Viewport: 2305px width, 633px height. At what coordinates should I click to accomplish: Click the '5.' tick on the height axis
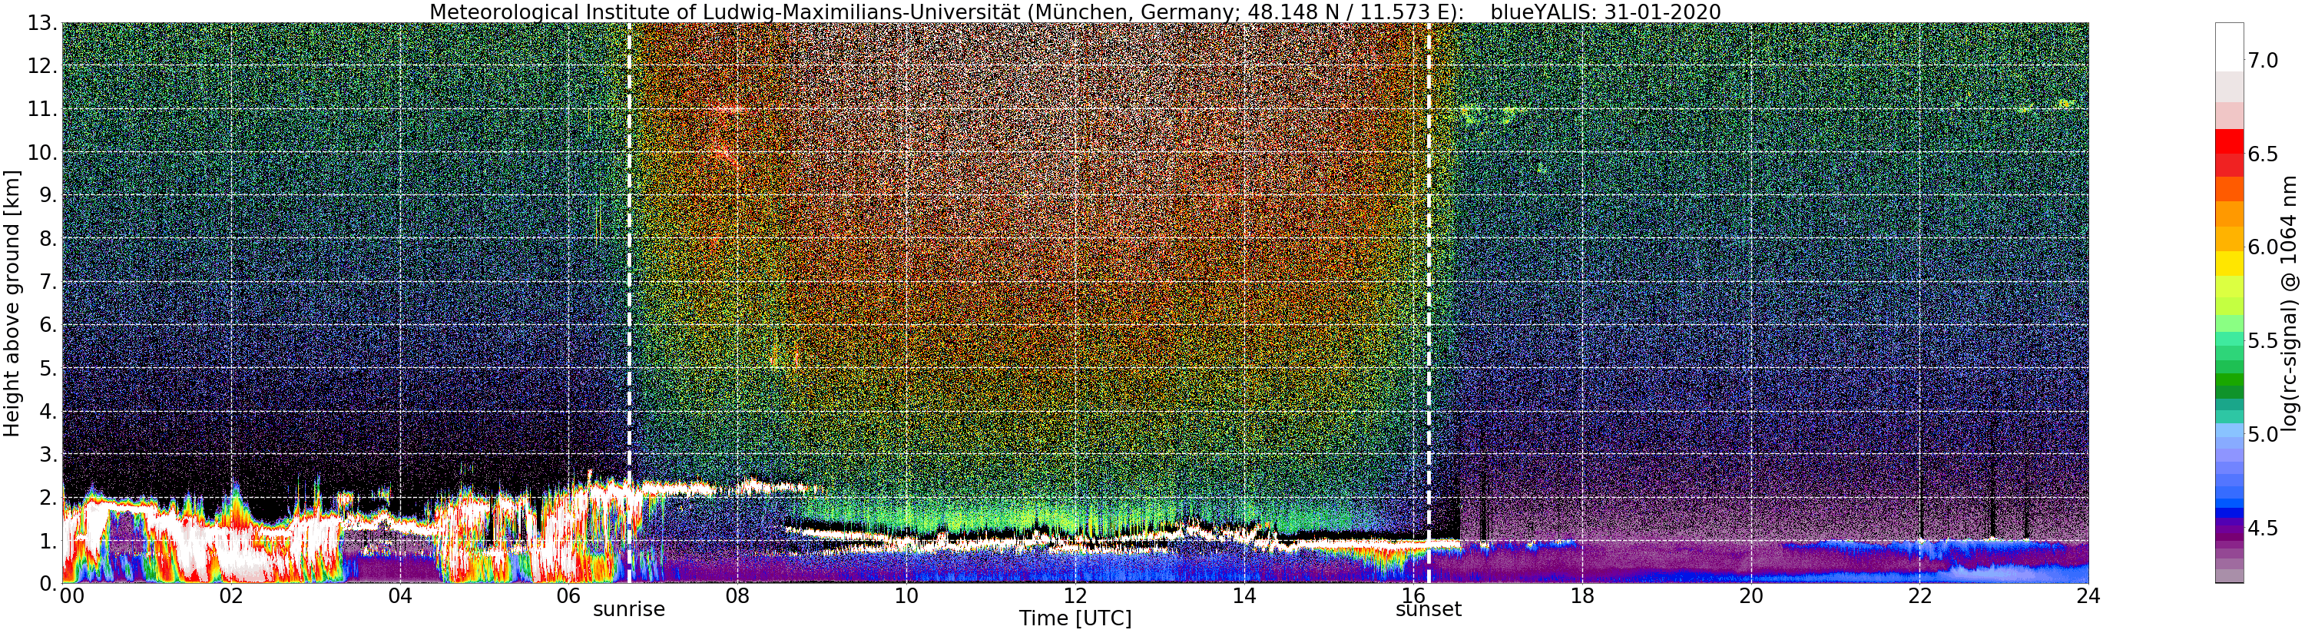point(48,368)
